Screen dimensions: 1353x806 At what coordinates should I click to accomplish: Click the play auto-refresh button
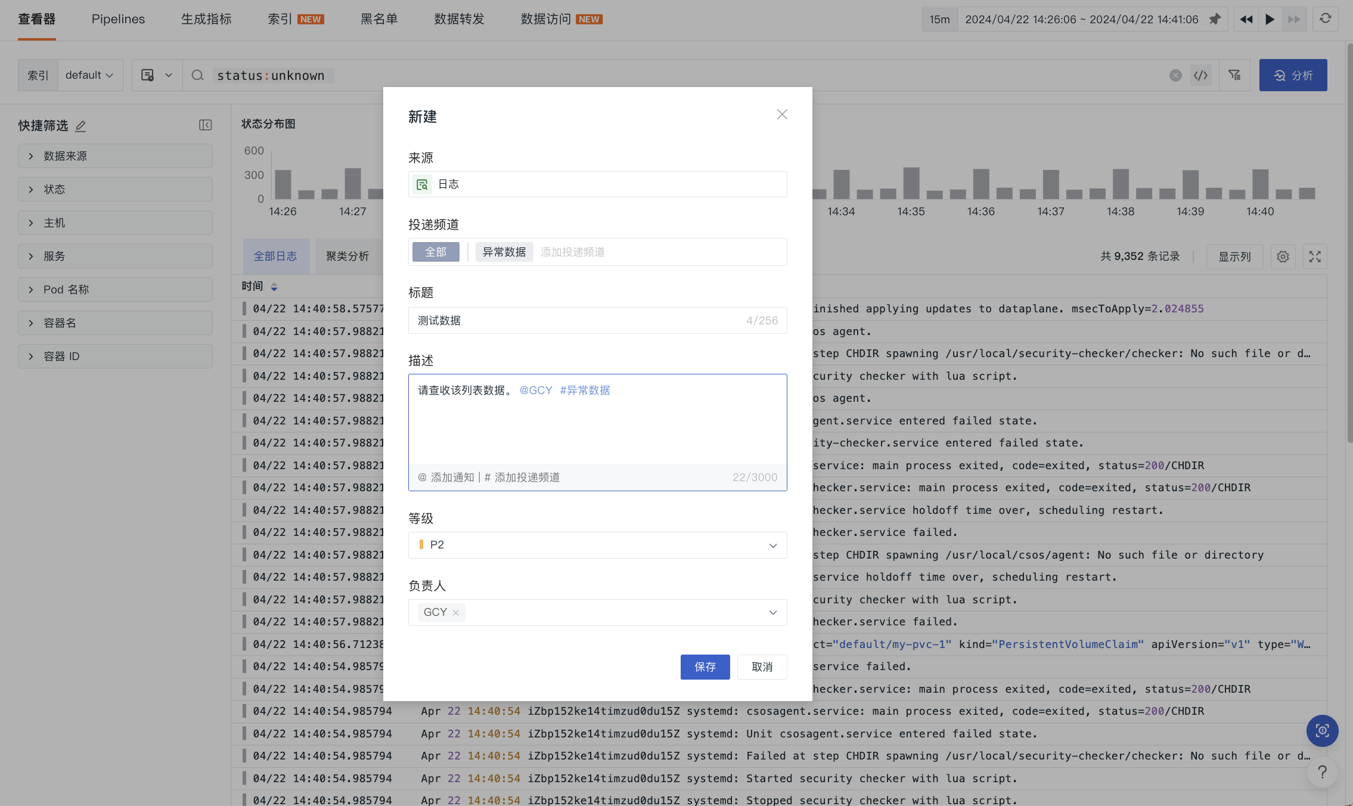[1270, 19]
